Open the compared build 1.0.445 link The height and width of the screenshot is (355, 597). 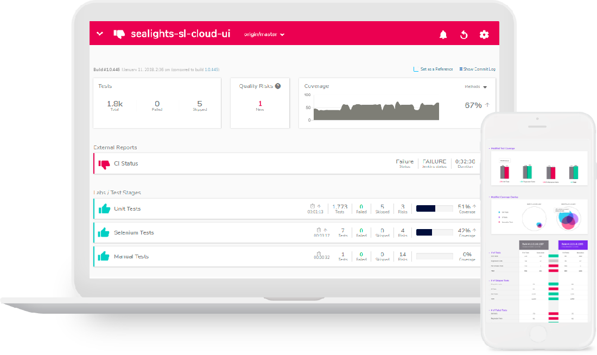211,69
